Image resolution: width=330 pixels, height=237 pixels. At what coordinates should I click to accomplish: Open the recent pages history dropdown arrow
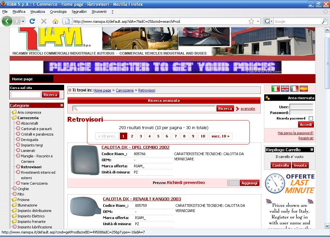[x=23, y=21]
